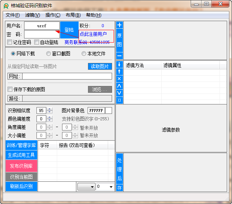Viewport: 232px width, 204px height.
Task: Increase 颜色偏差度 value with up spinner
Action: pyautogui.click(x=50, y=117)
